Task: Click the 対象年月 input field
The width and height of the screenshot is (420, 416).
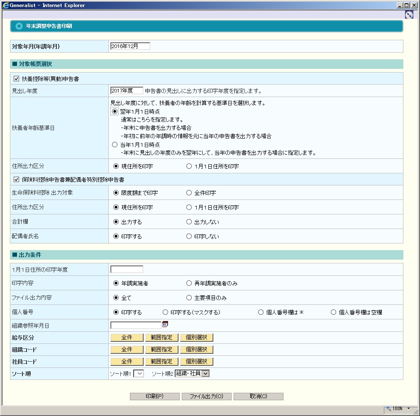Action: (x=130, y=46)
